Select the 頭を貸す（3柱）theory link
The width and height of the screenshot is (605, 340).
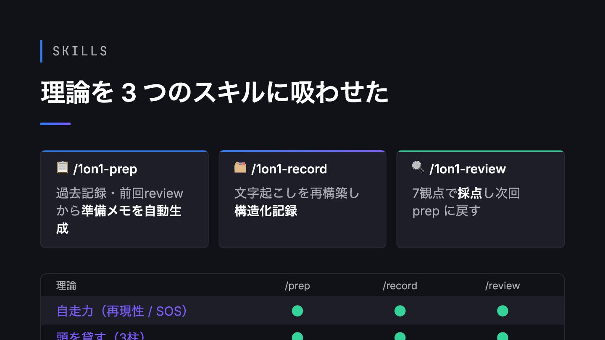pos(101,336)
